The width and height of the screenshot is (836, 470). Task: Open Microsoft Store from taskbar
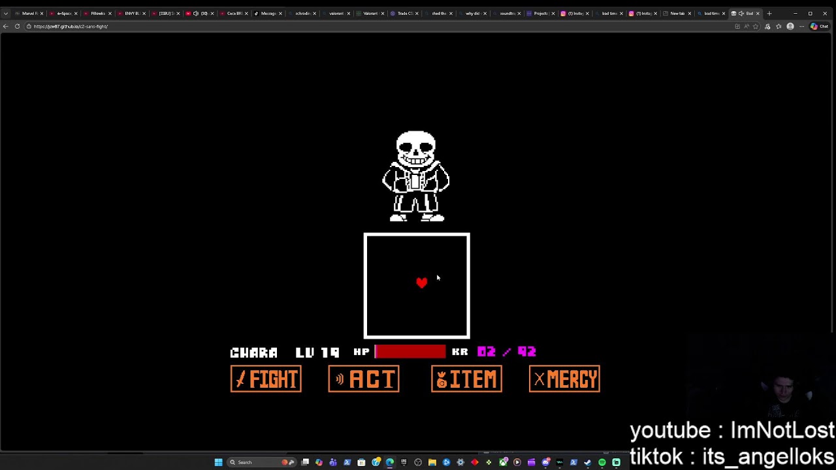(x=361, y=462)
